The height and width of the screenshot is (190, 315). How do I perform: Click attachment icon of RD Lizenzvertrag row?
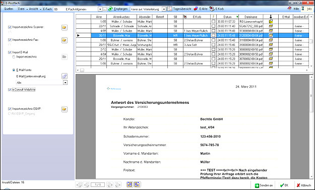(271, 21)
